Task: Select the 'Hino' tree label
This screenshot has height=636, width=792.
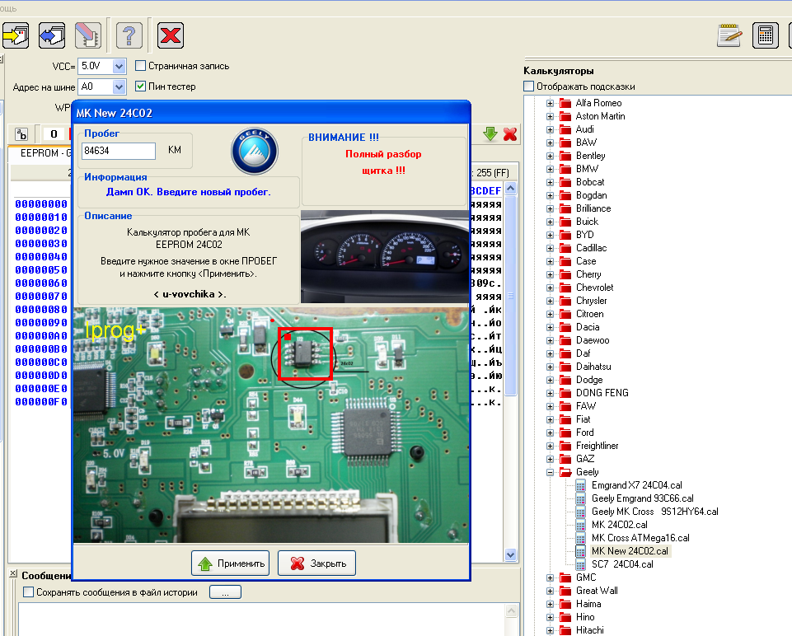Action: tap(585, 617)
